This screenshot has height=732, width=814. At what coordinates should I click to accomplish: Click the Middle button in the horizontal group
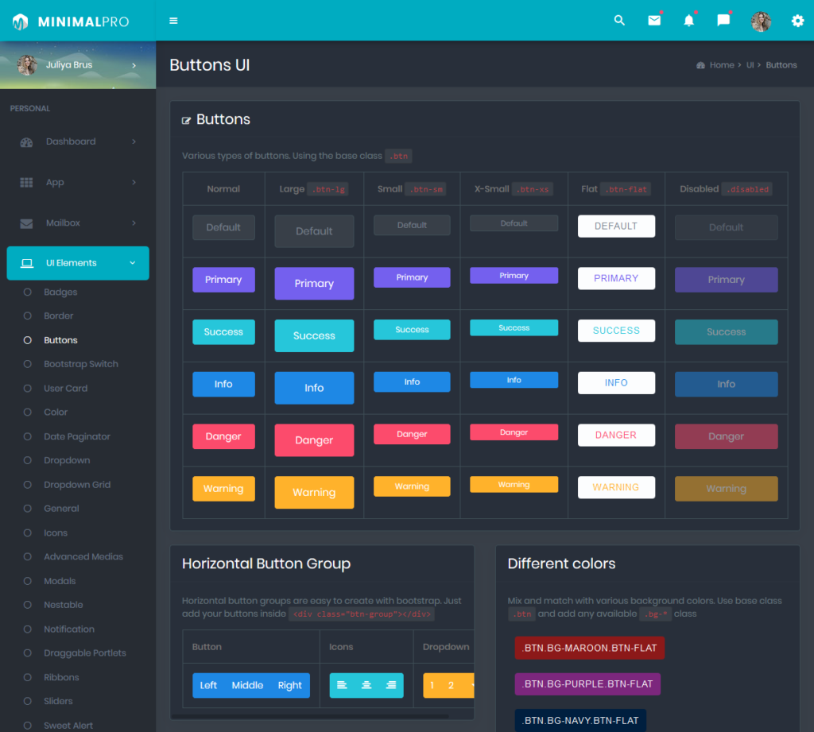[247, 684]
